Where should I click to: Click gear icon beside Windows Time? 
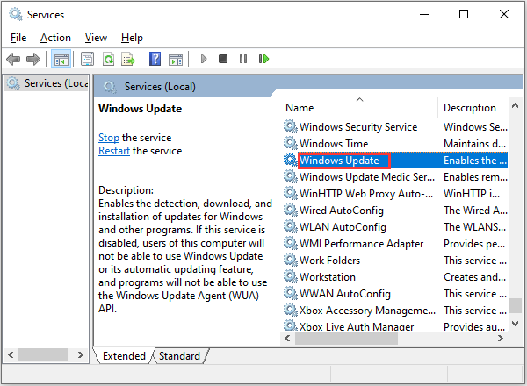[x=291, y=143]
